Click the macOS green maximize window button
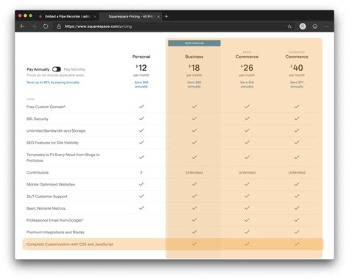Viewport: 349px width, 279px height. (30, 15)
